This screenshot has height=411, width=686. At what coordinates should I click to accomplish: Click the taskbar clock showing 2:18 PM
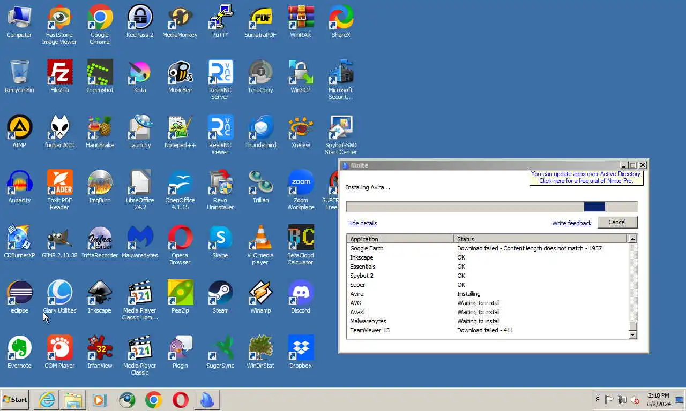[x=659, y=400]
